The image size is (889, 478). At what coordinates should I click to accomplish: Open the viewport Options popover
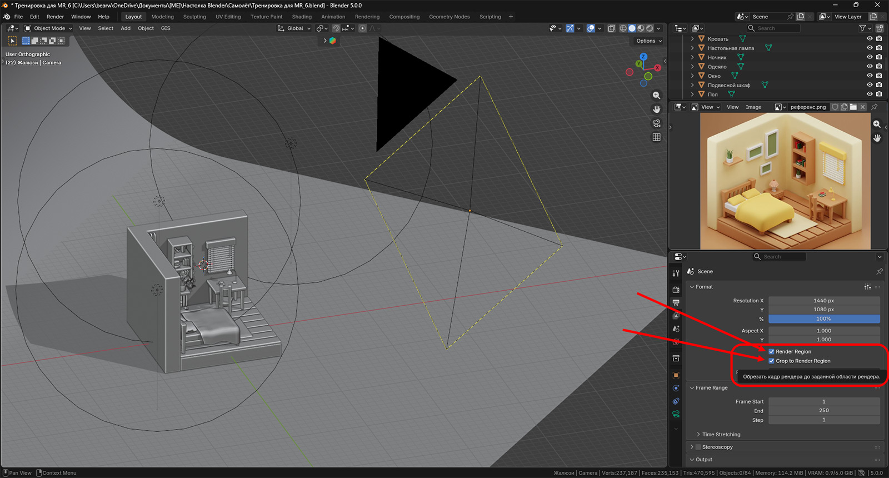(648, 41)
